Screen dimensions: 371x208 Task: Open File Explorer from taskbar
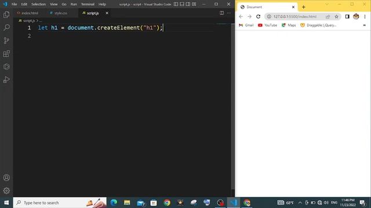[x=127, y=203]
